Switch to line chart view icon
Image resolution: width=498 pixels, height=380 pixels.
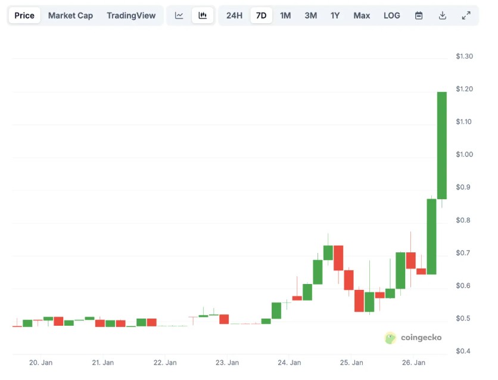[179, 16]
